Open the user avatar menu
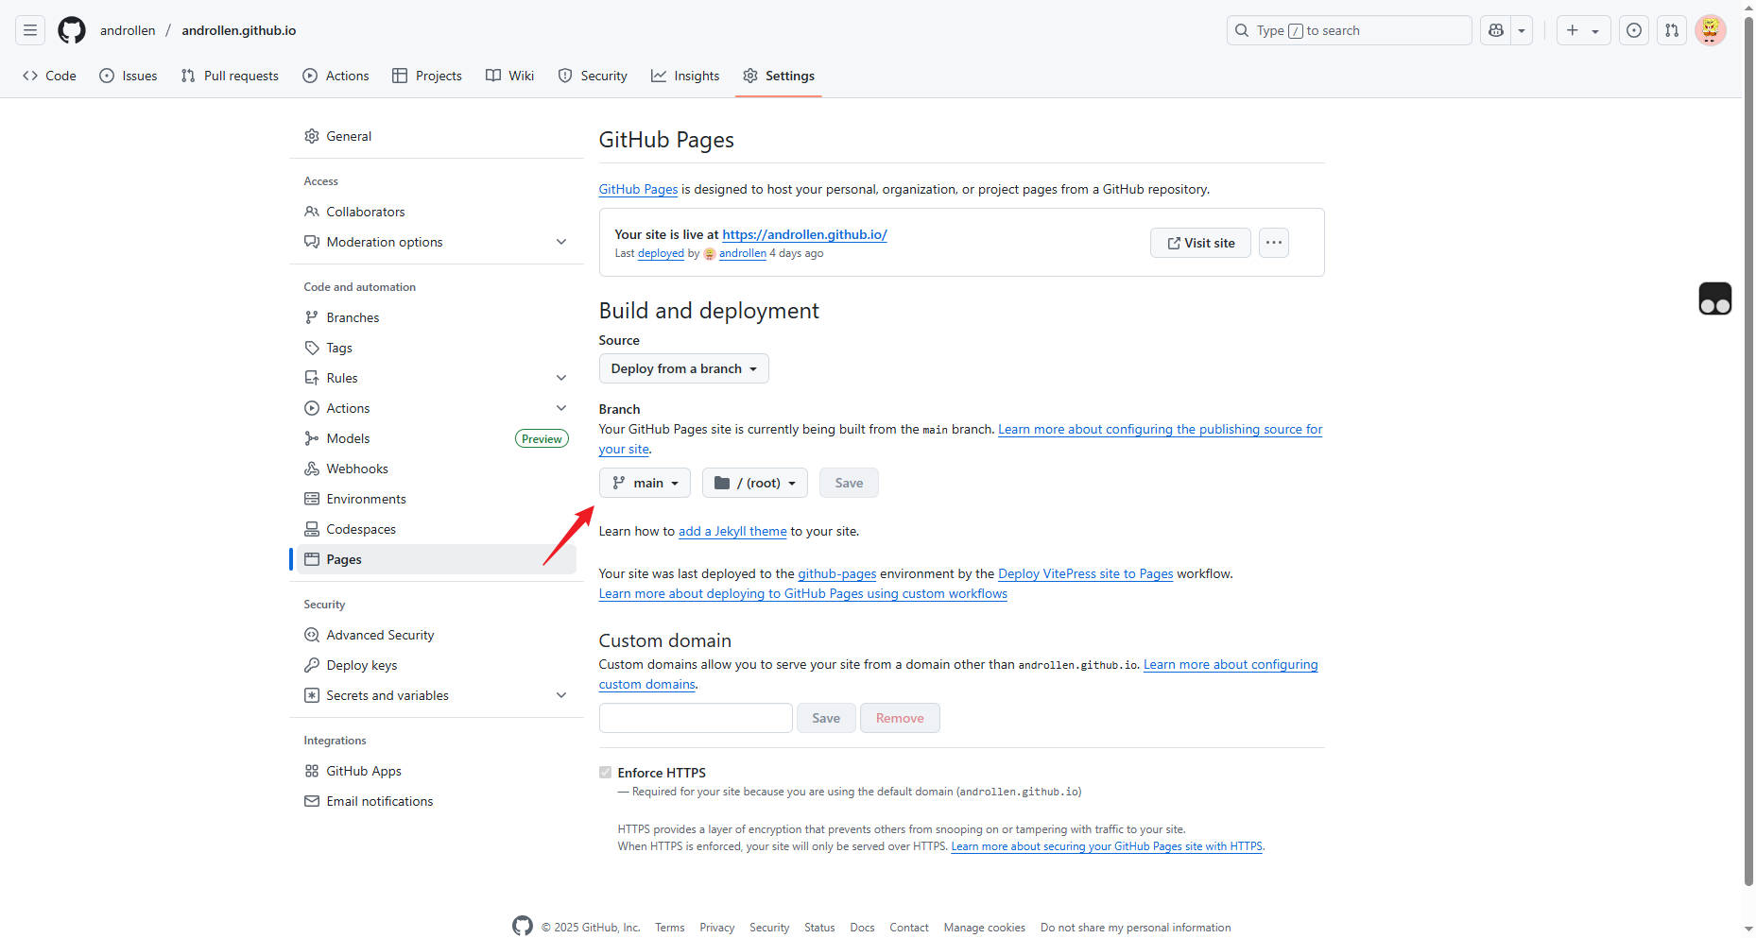The width and height of the screenshot is (1756, 938). tap(1711, 30)
